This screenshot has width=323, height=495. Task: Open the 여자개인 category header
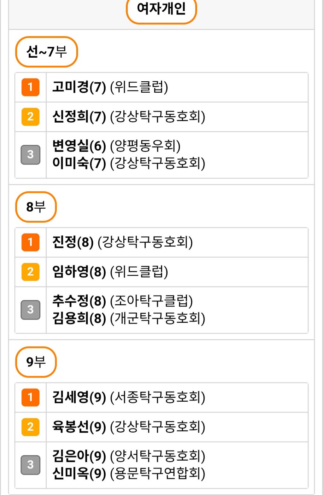161,9
